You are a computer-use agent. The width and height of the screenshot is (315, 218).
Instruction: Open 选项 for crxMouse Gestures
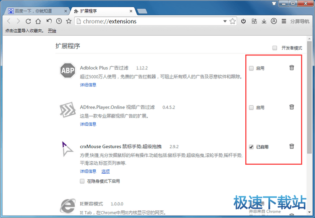(x=105, y=171)
